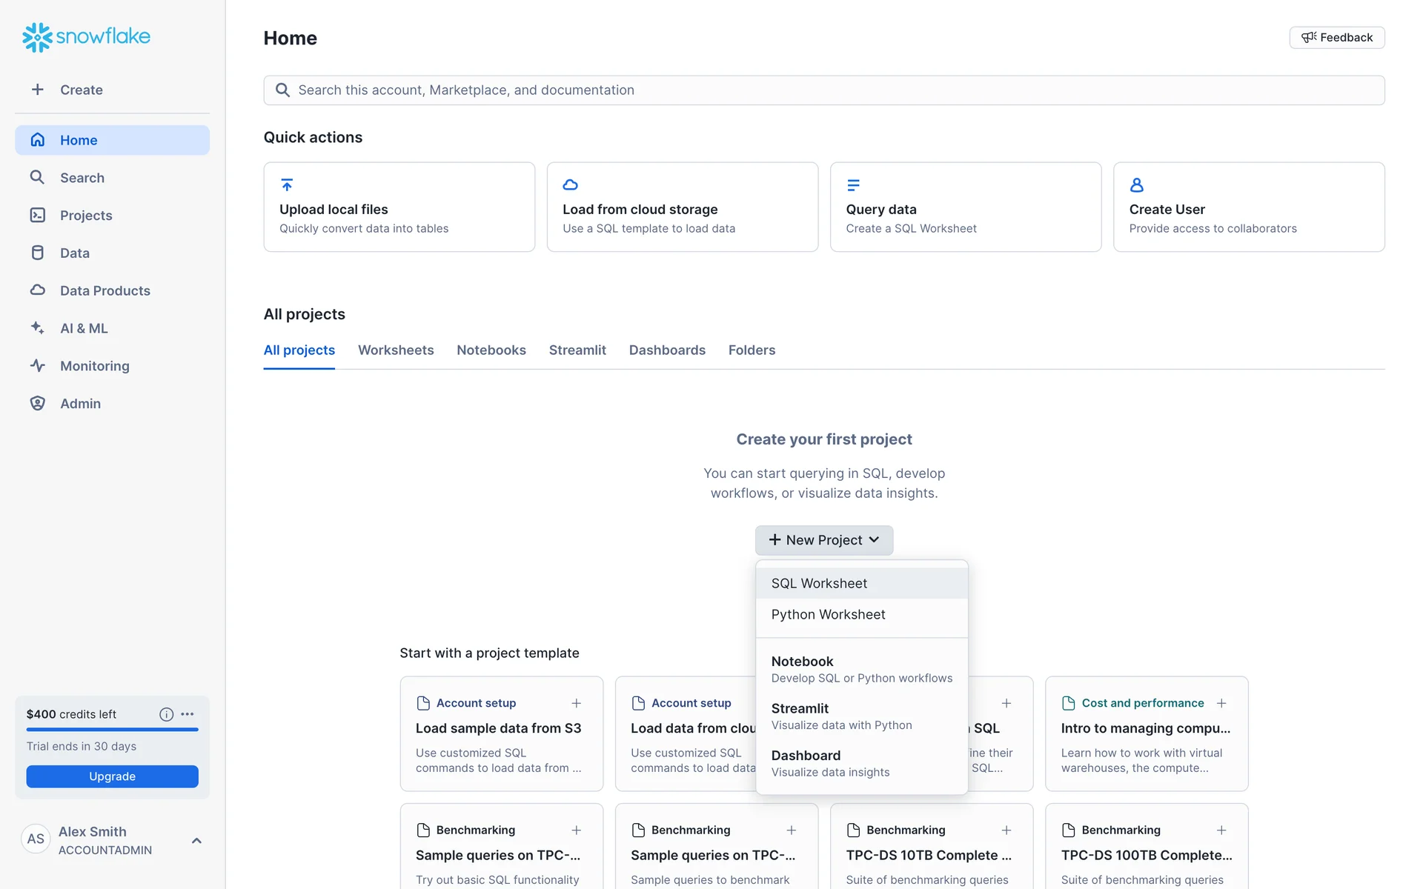Click the Snowflake logo

point(86,36)
